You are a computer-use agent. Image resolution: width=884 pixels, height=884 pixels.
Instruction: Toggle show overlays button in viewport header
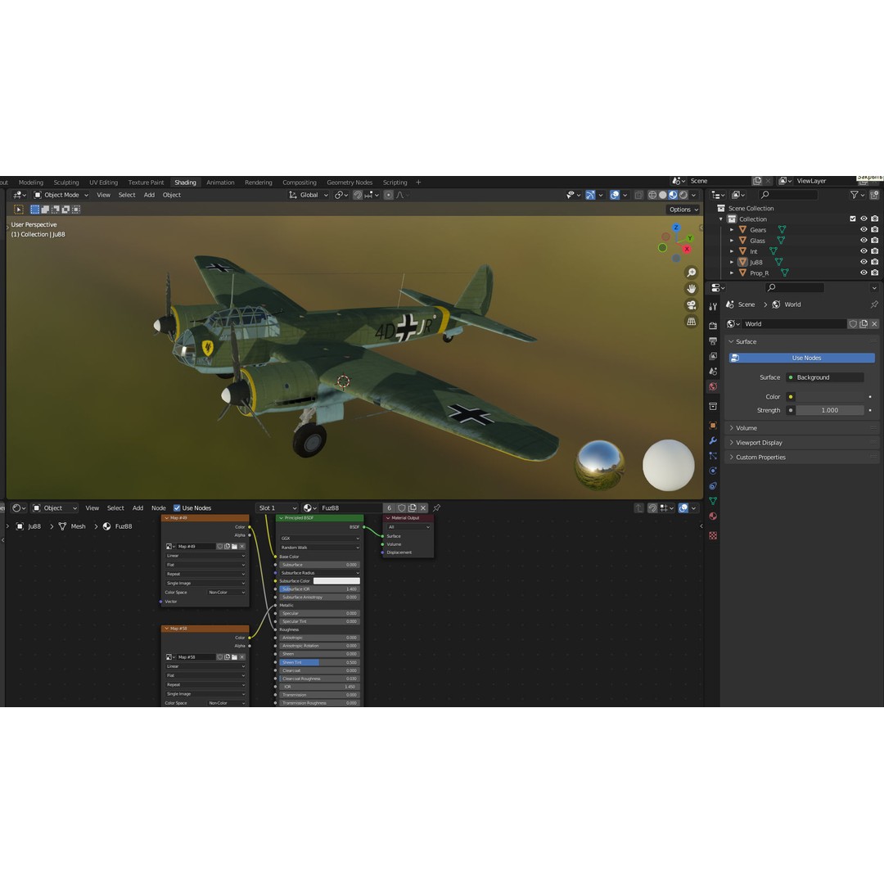615,195
